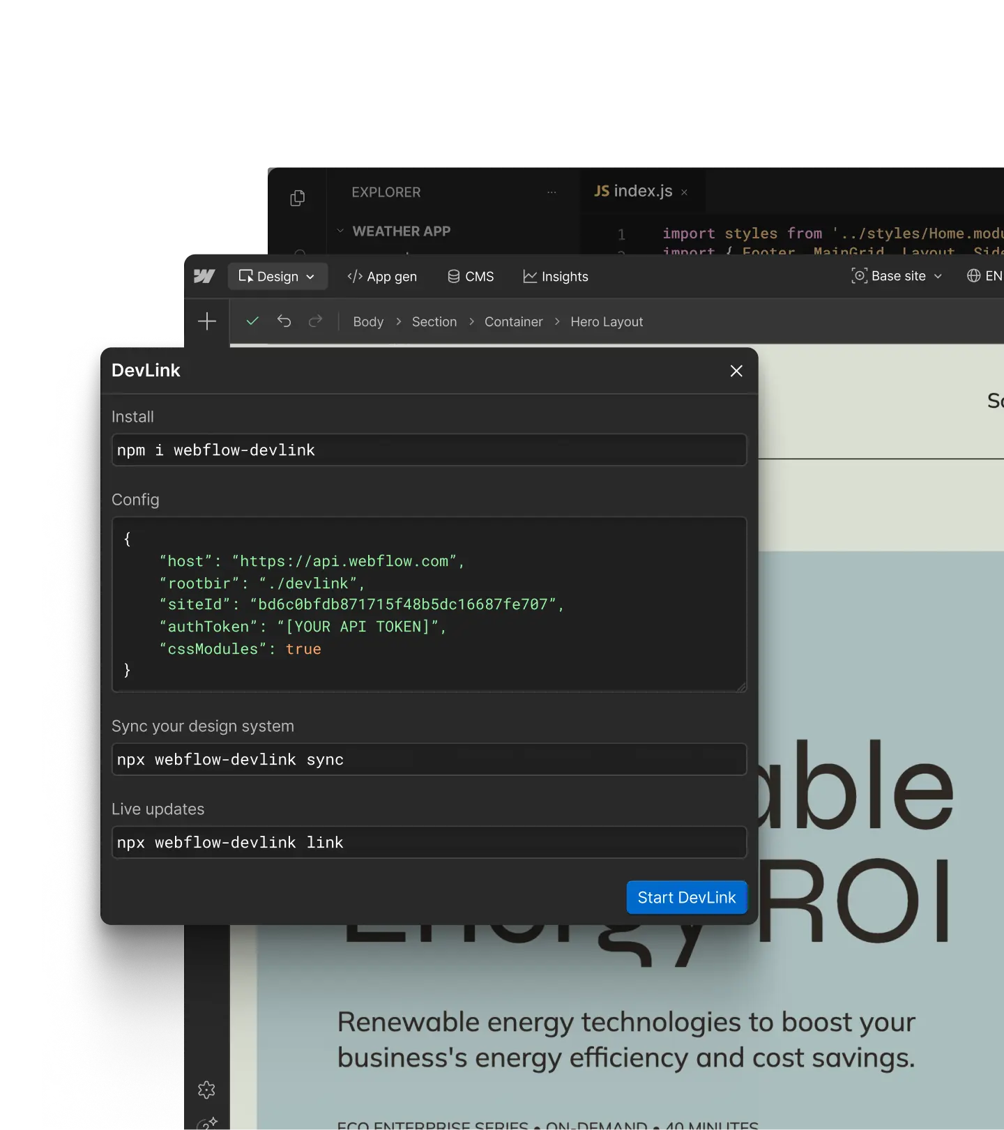Open the Base site dropdown
1004x1130 pixels.
(897, 276)
